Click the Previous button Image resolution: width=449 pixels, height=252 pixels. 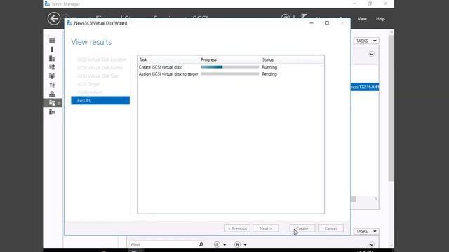[x=237, y=228]
